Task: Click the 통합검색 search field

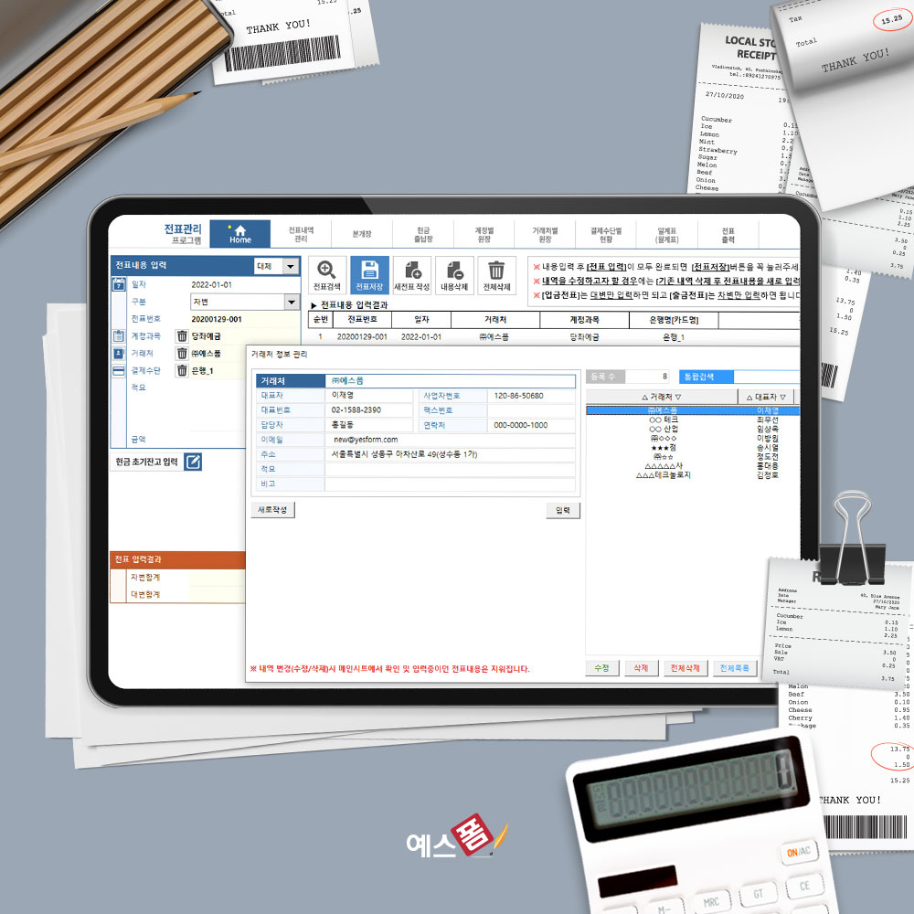Action: click(766, 377)
